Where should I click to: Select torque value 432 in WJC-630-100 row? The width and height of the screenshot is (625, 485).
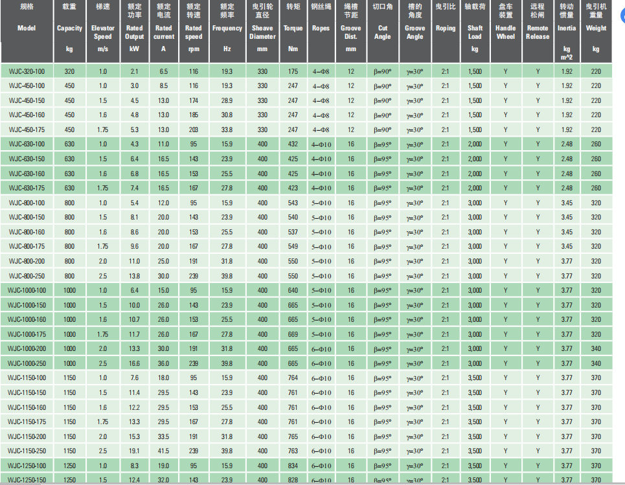(x=293, y=144)
